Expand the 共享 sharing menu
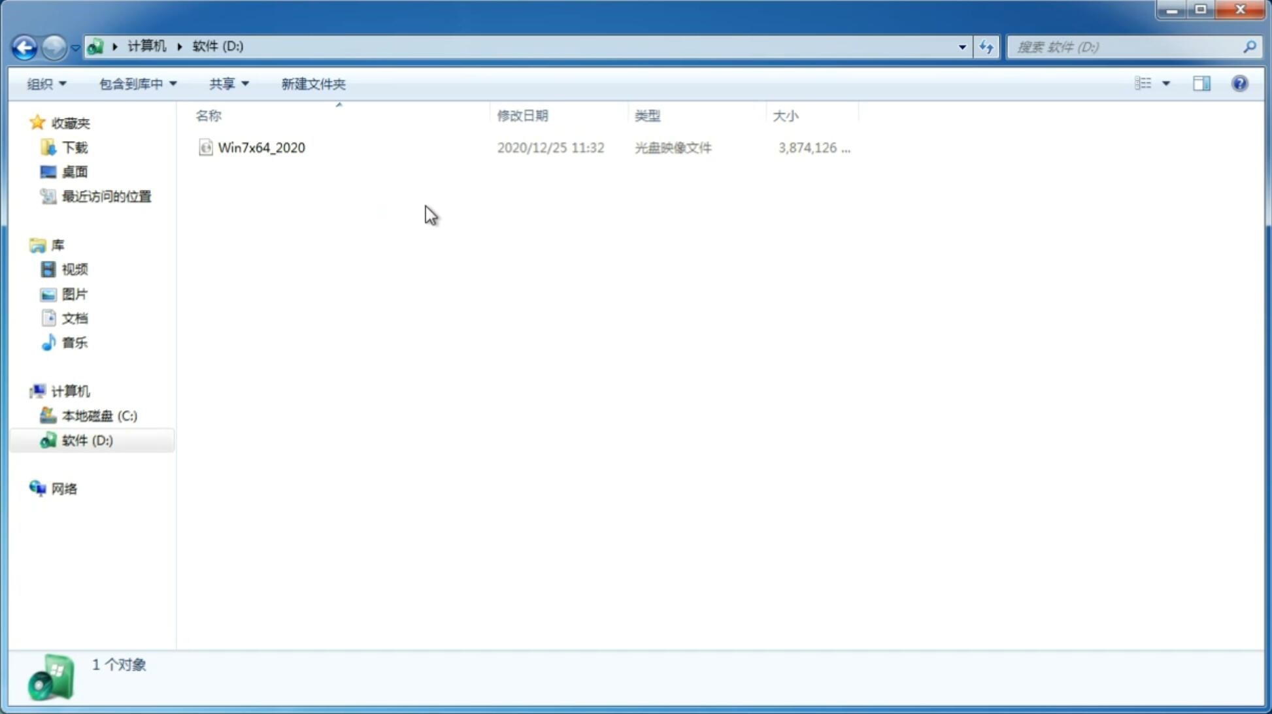Image resolution: width=1272 pixels, height=714 pixels. pyautogui.click(x=228, y=83)
